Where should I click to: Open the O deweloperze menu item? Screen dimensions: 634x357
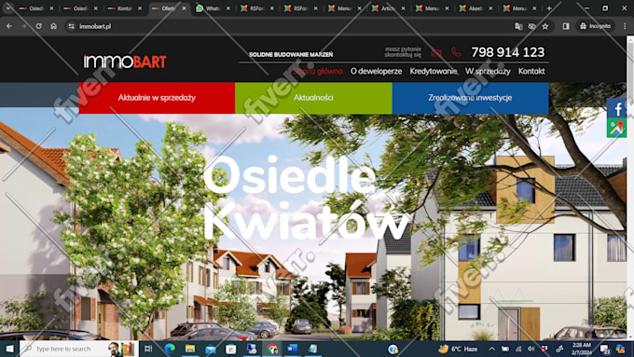coord(376,72)
